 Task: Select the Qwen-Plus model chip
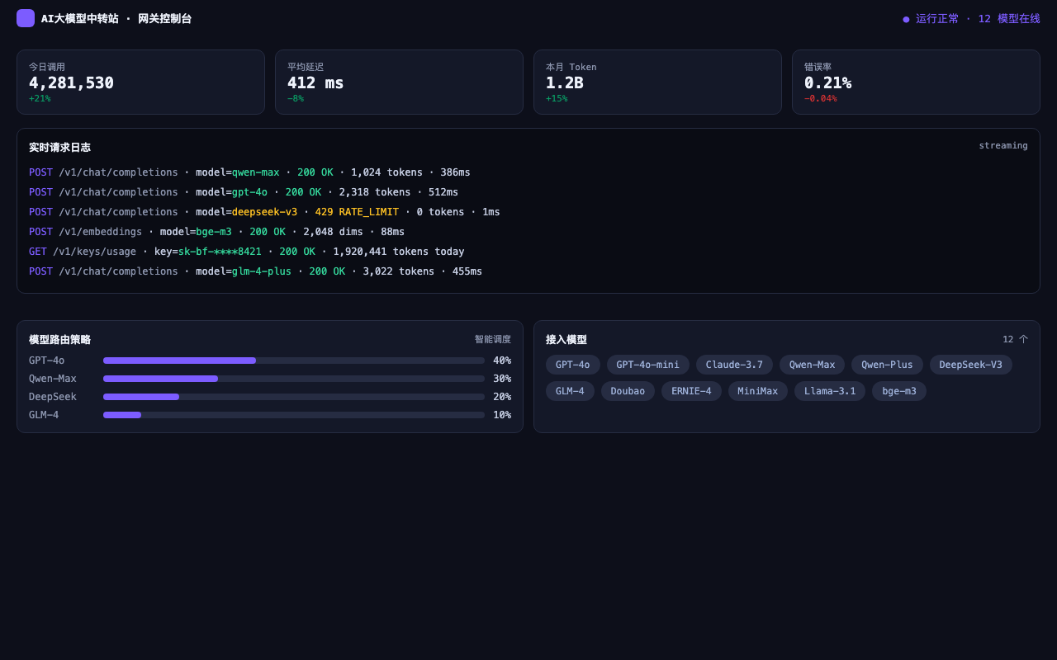point(887,365)
